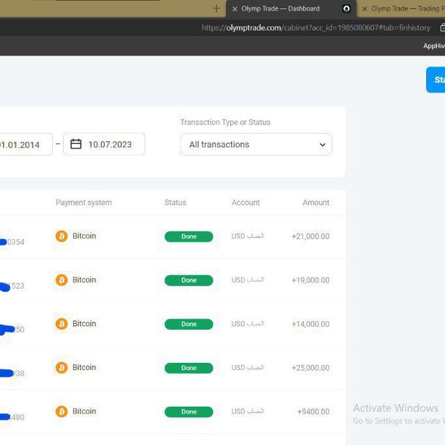The image size is (445, 445).
Task: Click Bitcoin icon in the +9400.00 row
Action: 62,412
